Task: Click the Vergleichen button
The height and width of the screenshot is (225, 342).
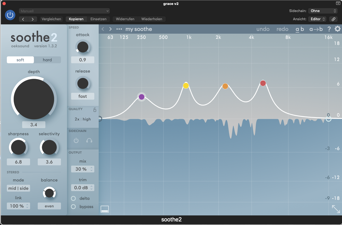Action: [x=51, y=19]
